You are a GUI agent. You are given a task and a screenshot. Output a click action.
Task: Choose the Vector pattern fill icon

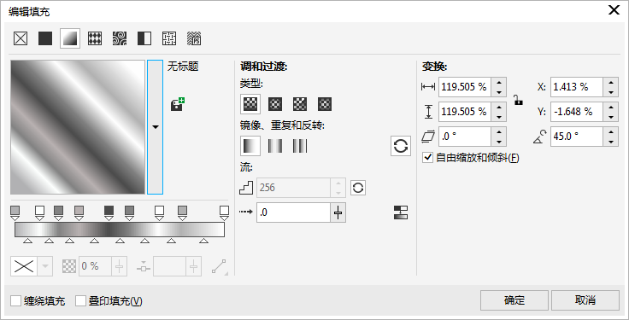[x=95, y=39]
